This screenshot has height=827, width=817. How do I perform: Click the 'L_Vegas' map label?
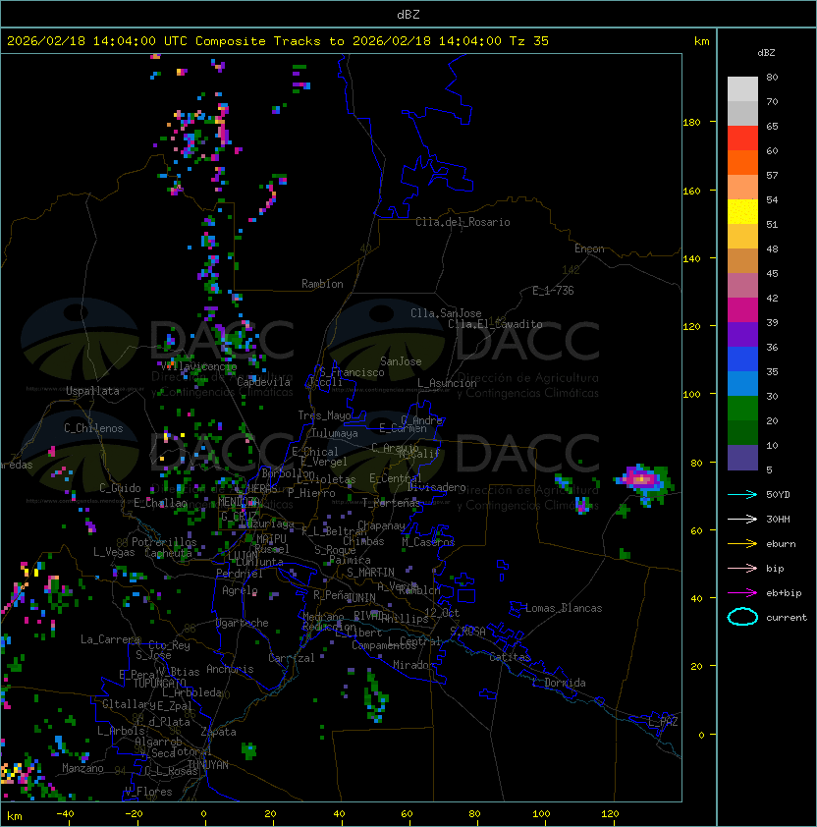coord(114,552)
